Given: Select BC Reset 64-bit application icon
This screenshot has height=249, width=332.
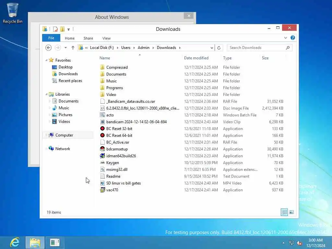Looking at the screenshot, I should 102,135.
